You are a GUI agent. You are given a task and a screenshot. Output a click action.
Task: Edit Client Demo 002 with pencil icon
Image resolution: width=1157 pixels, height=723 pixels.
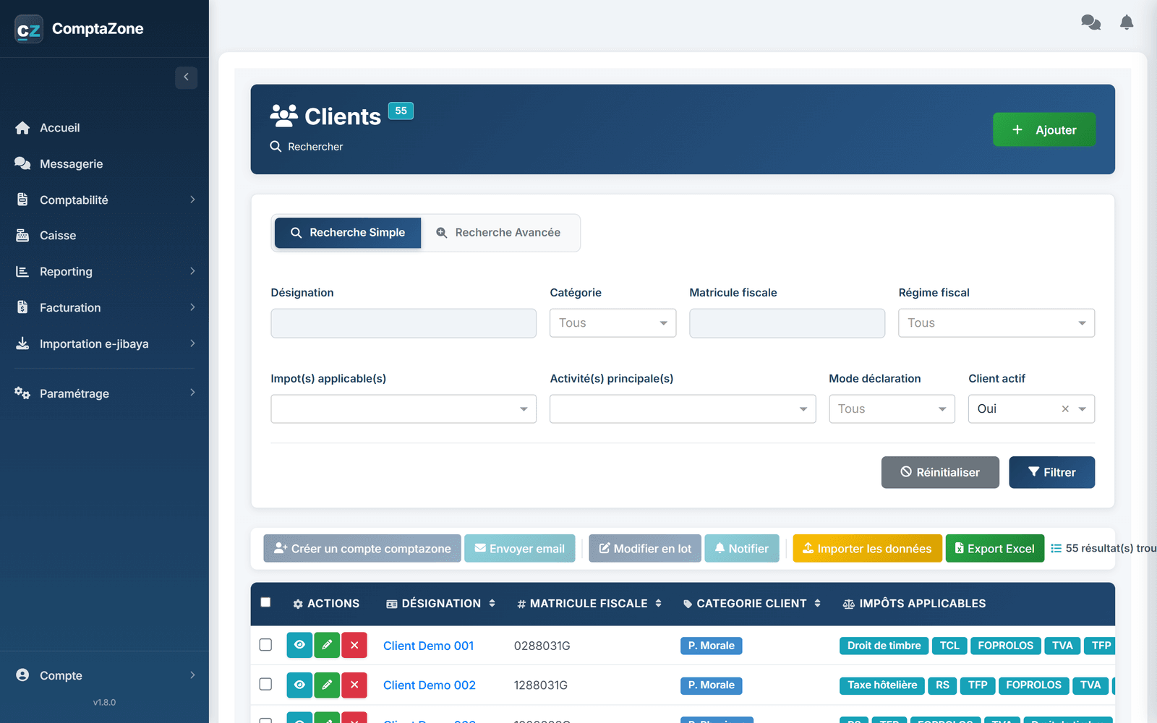pos(327,685)
